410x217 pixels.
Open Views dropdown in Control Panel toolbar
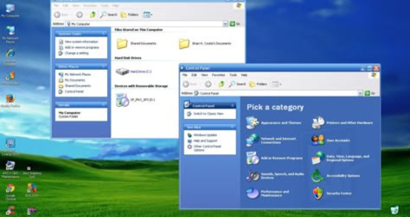(x=276, y=84)
